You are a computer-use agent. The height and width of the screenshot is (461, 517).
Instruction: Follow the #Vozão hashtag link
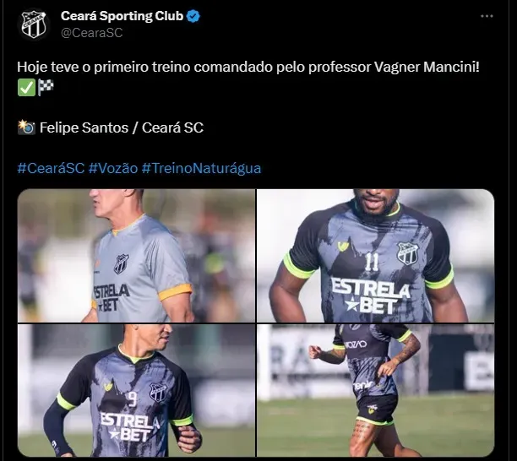pyautogui.click(x=113, y=168)
